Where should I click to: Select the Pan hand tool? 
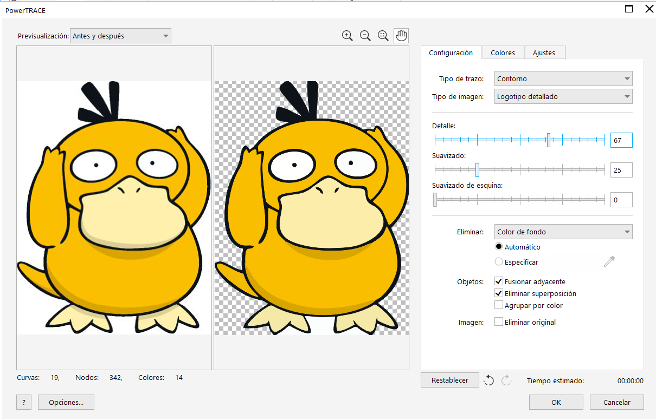click(x=401, y=36)
